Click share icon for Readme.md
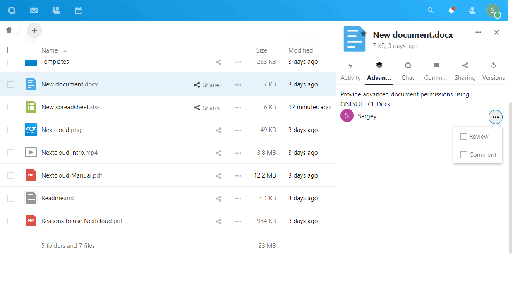Viewport: 513px width, 293px height. [218, 199]
